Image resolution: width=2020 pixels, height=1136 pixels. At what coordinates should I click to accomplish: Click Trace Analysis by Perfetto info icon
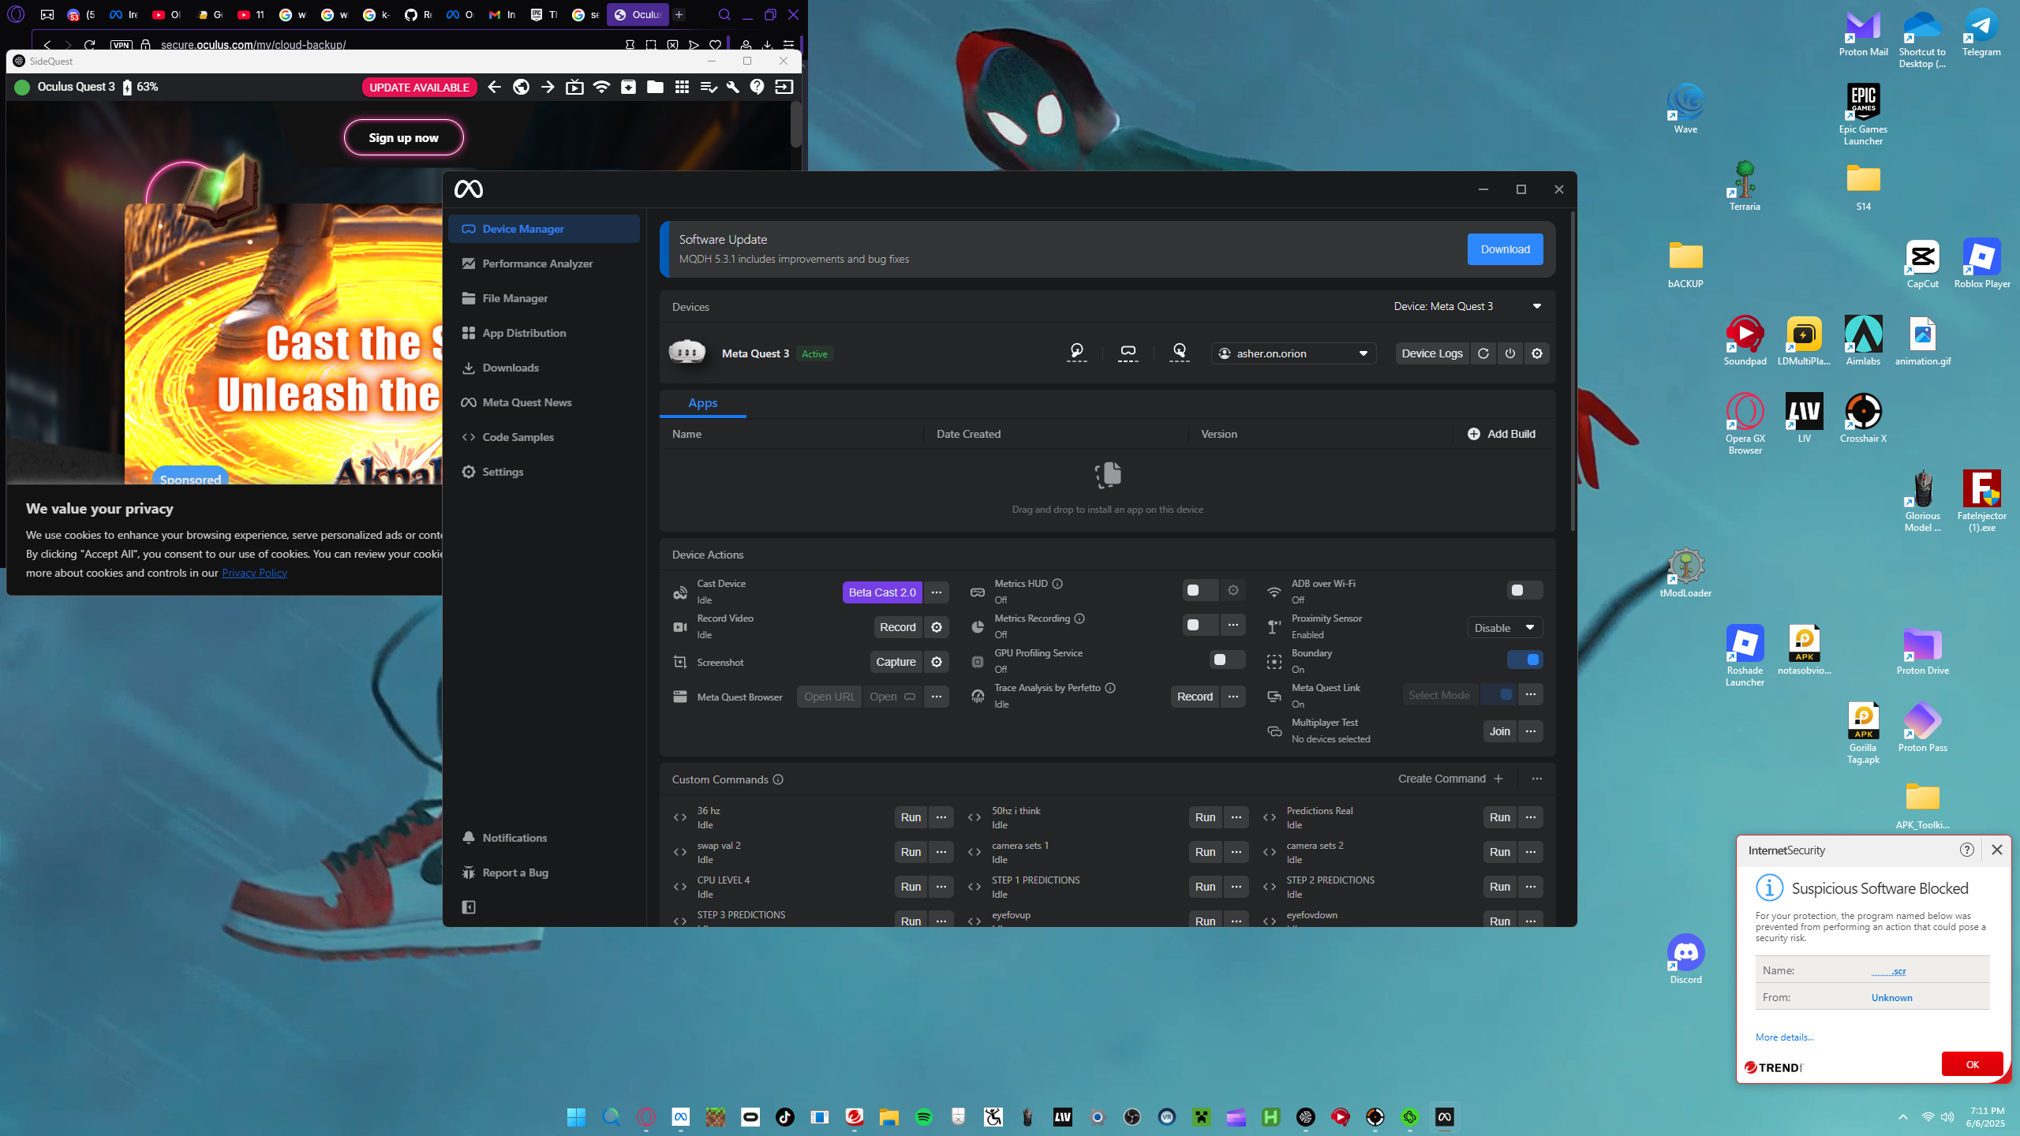click(1110, 688)
